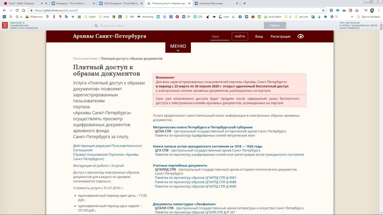Screen dimensions: 383x215
Task: Go back with the browser back arrow
Action: (4, 10)
